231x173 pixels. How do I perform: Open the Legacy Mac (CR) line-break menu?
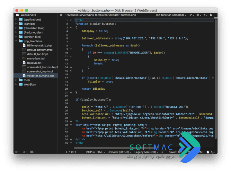click(x=146, y=152)
